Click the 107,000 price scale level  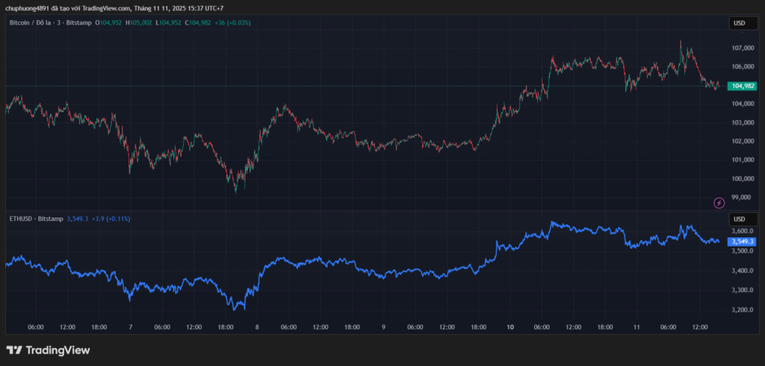[742, 48]
